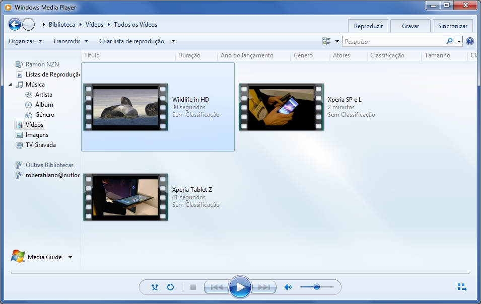Sort by Ano do lançamento column

click(x=254, y=55)
